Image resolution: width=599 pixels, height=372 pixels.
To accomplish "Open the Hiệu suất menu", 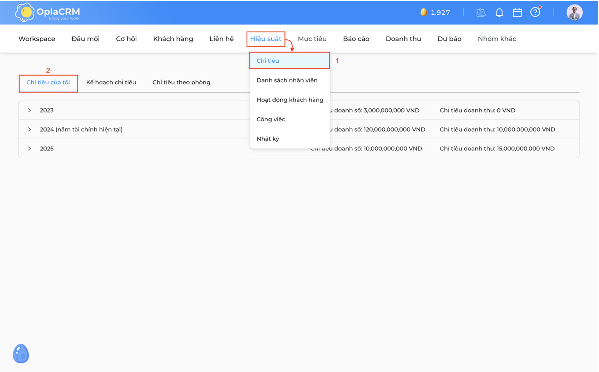I will tap(266, 39).
